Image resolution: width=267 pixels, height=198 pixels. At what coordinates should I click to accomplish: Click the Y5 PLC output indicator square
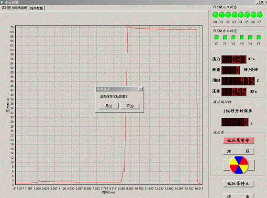[x=259, y=37]
